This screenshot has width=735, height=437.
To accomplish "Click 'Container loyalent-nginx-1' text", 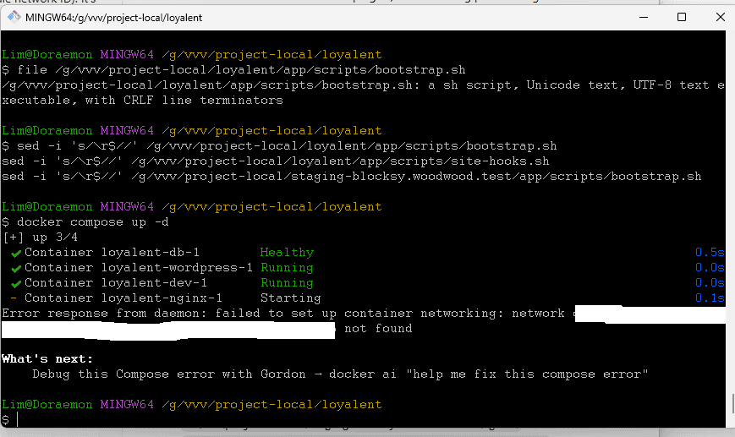I will [123, 298].
